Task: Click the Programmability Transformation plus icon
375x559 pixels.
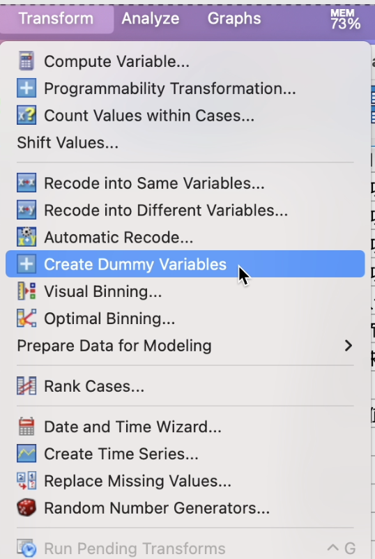Action: click(26, 89)
